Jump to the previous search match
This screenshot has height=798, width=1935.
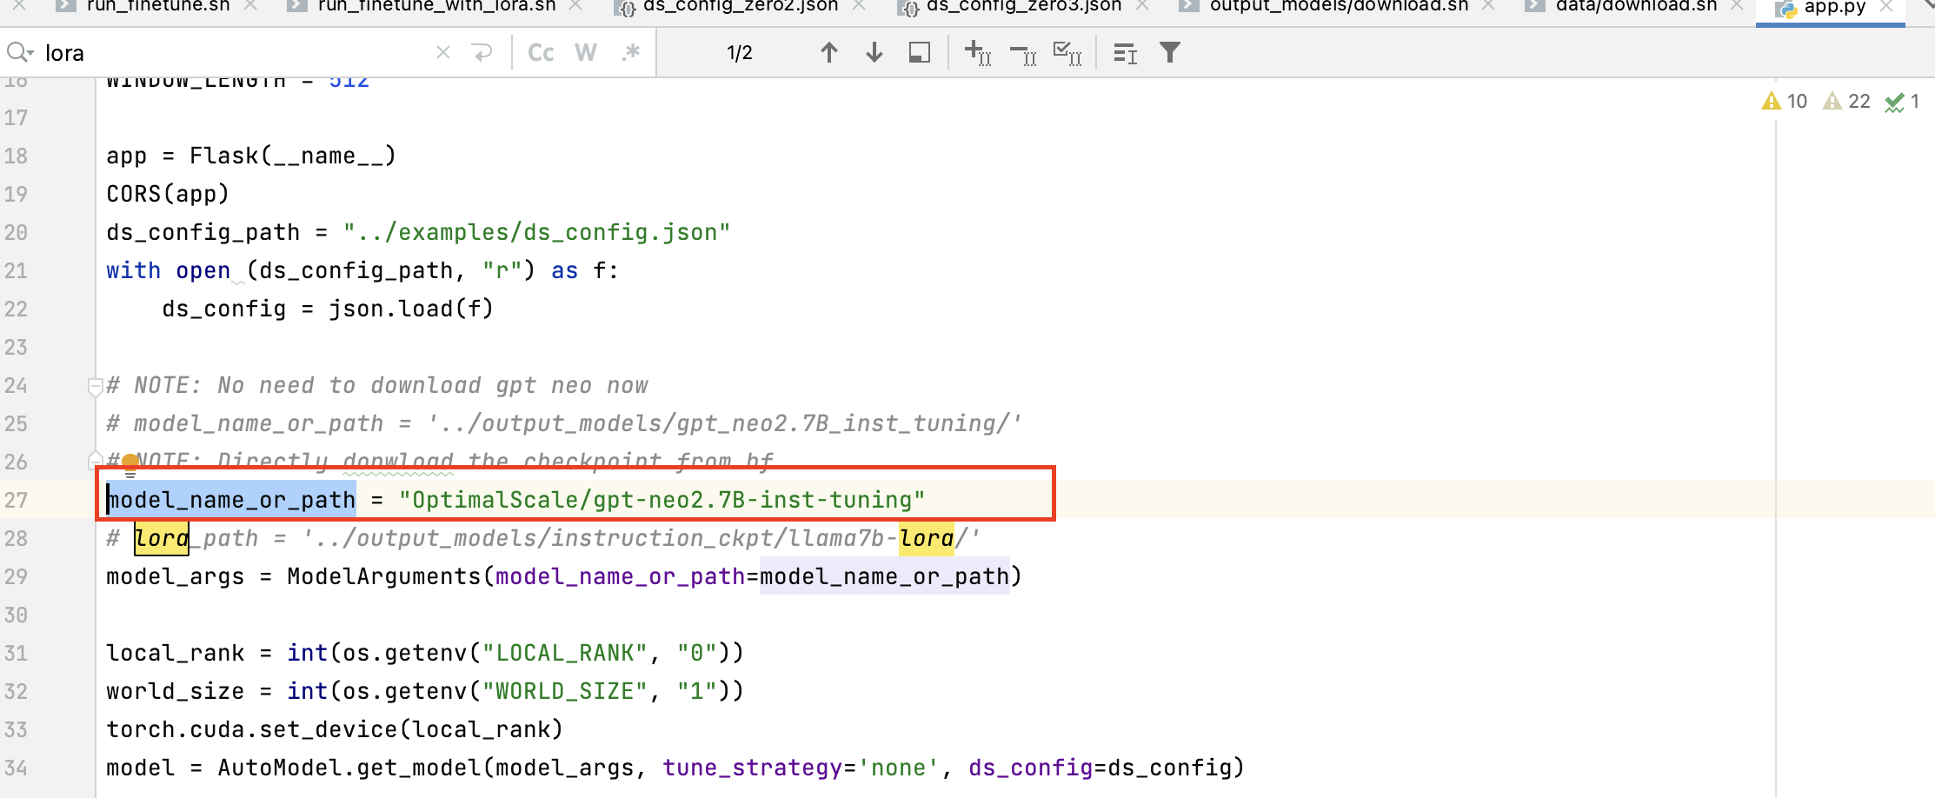click(x=830, y=52)
